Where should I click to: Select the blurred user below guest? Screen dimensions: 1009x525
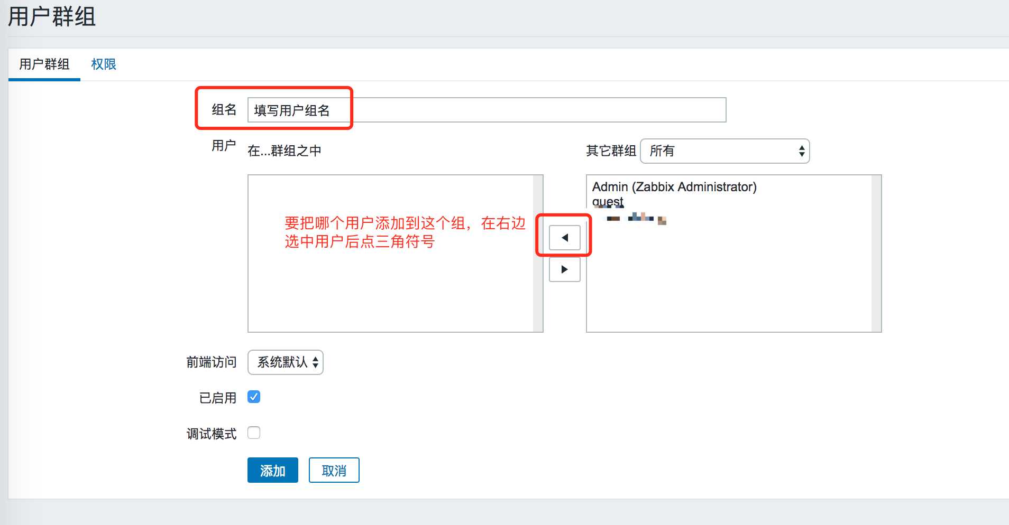click(x=635, y=218)
